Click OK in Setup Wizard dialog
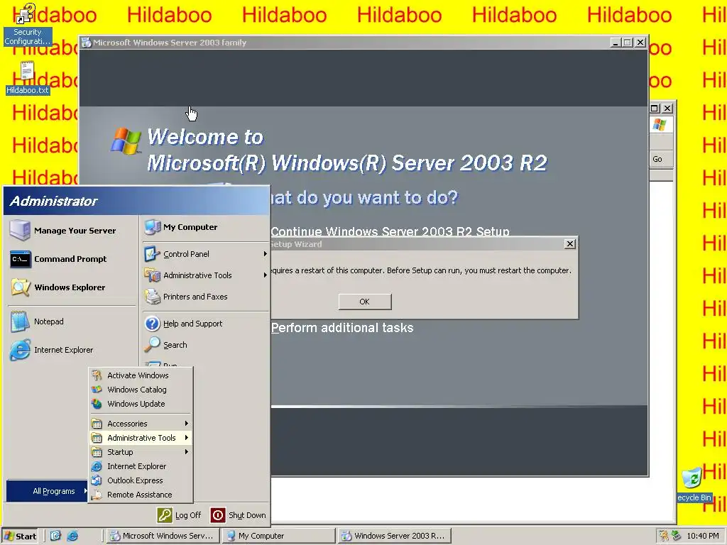This screenshot has width=727, height=545. coord(365,302)
